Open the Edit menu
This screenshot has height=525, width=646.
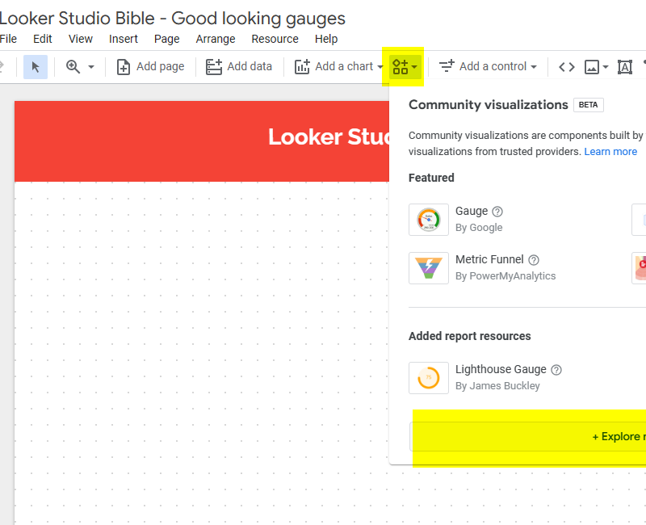tap(43, 39)
